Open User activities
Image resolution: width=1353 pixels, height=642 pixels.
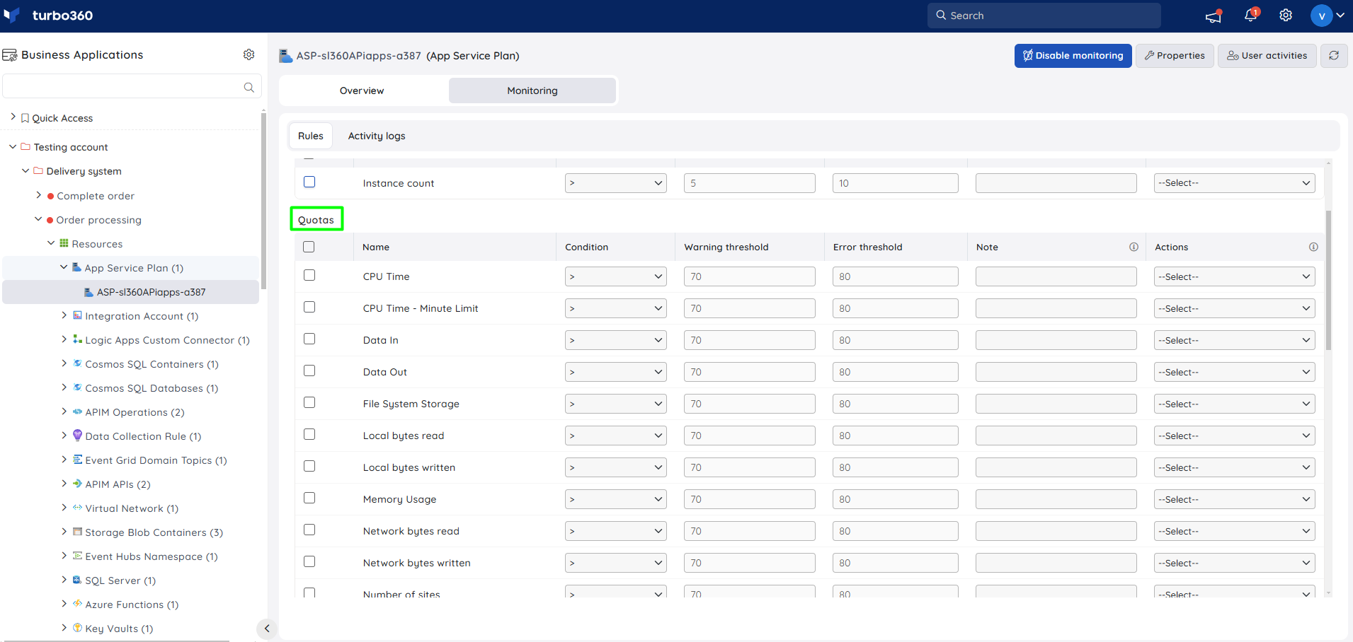click(x=1267, y=55)
